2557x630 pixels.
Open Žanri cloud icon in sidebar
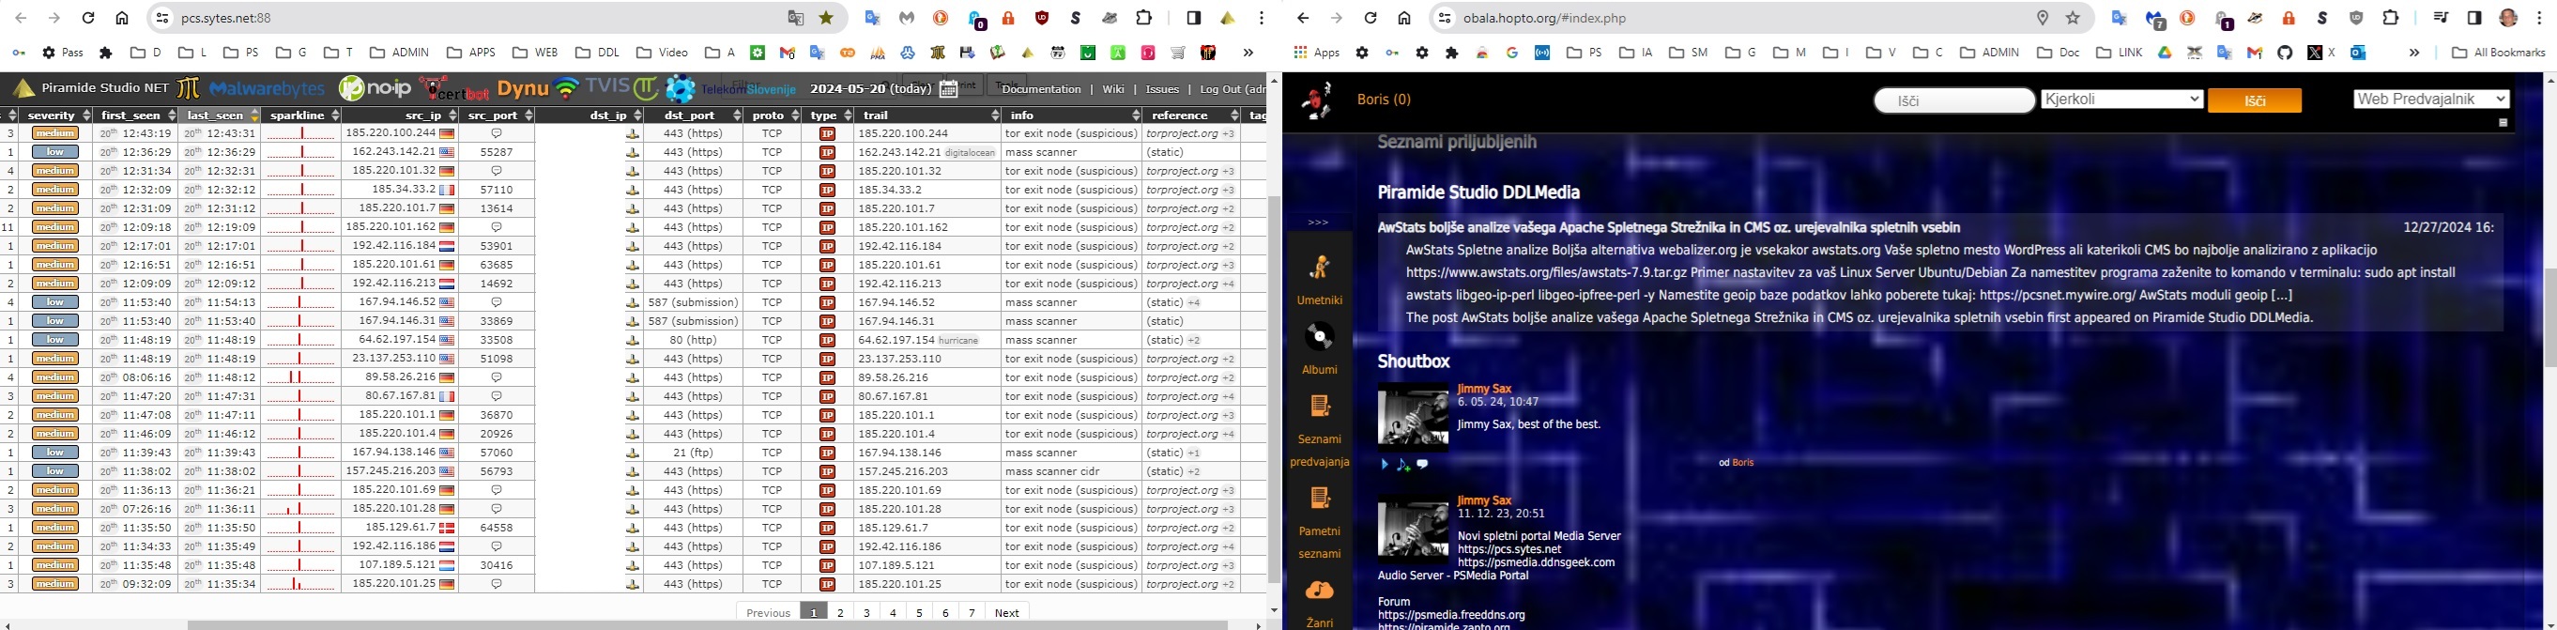(x=1319, y=592)
